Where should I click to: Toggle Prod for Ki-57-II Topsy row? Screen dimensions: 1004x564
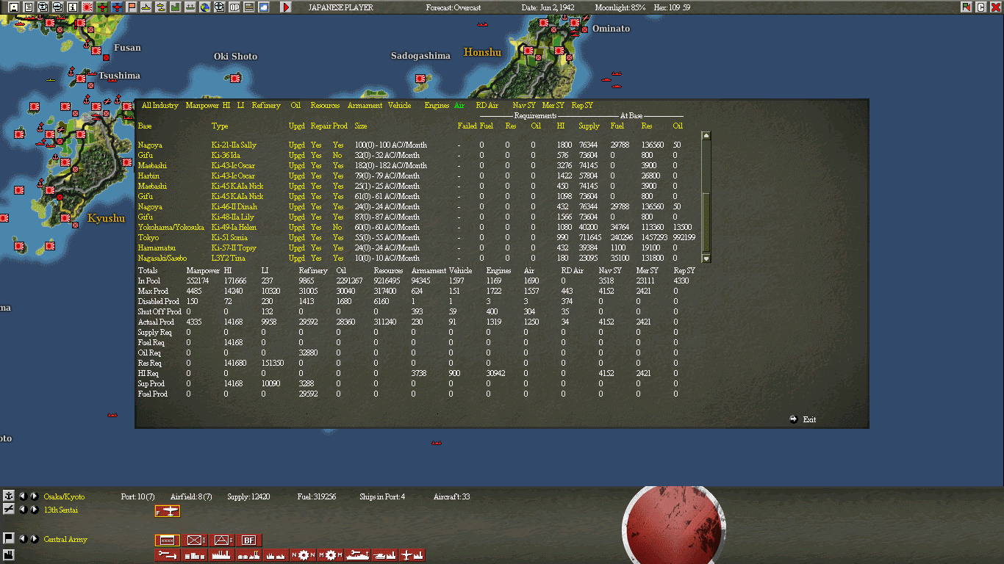click(x=338, y=248)
